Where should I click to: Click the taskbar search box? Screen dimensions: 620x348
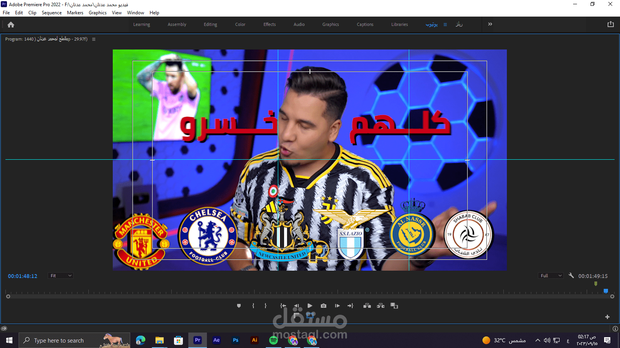coord(74,340)
